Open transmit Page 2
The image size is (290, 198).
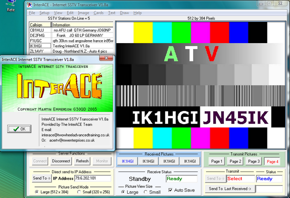pos(235,161)
